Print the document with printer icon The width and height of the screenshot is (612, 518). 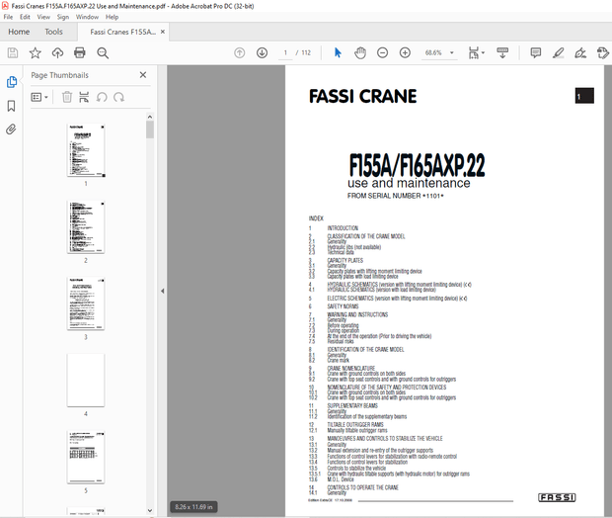point(80,52)
